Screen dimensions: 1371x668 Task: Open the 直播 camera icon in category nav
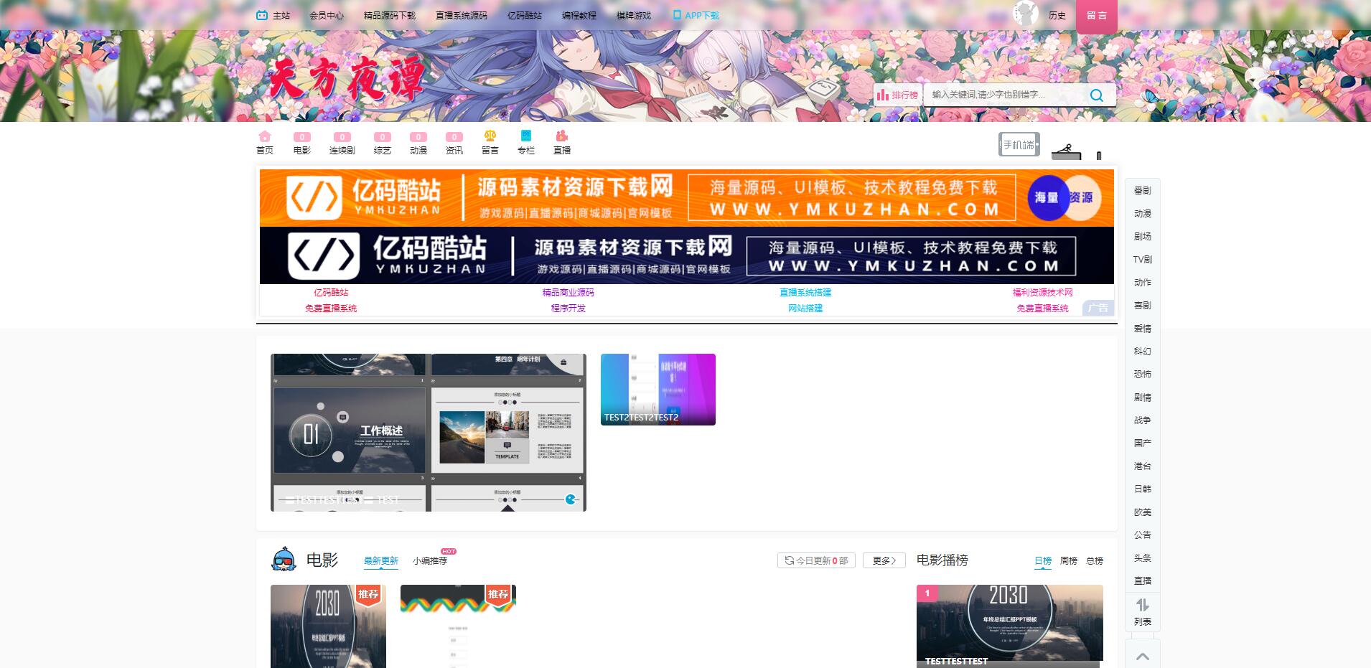click(562, 143)
